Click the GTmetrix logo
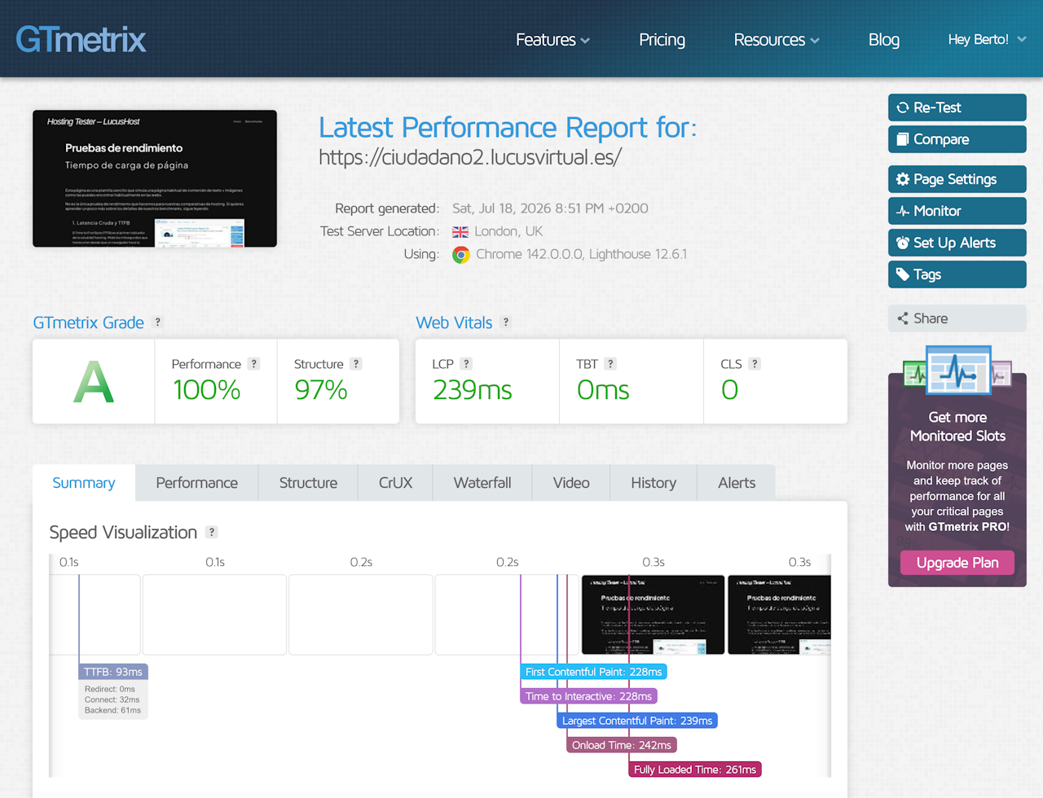 (81, 39)
